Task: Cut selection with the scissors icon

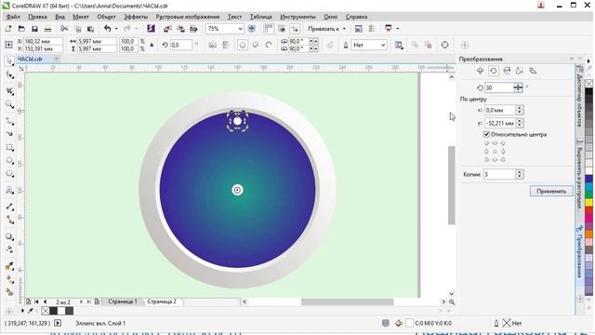Action: pyautogui.click(x=64, y=29)
